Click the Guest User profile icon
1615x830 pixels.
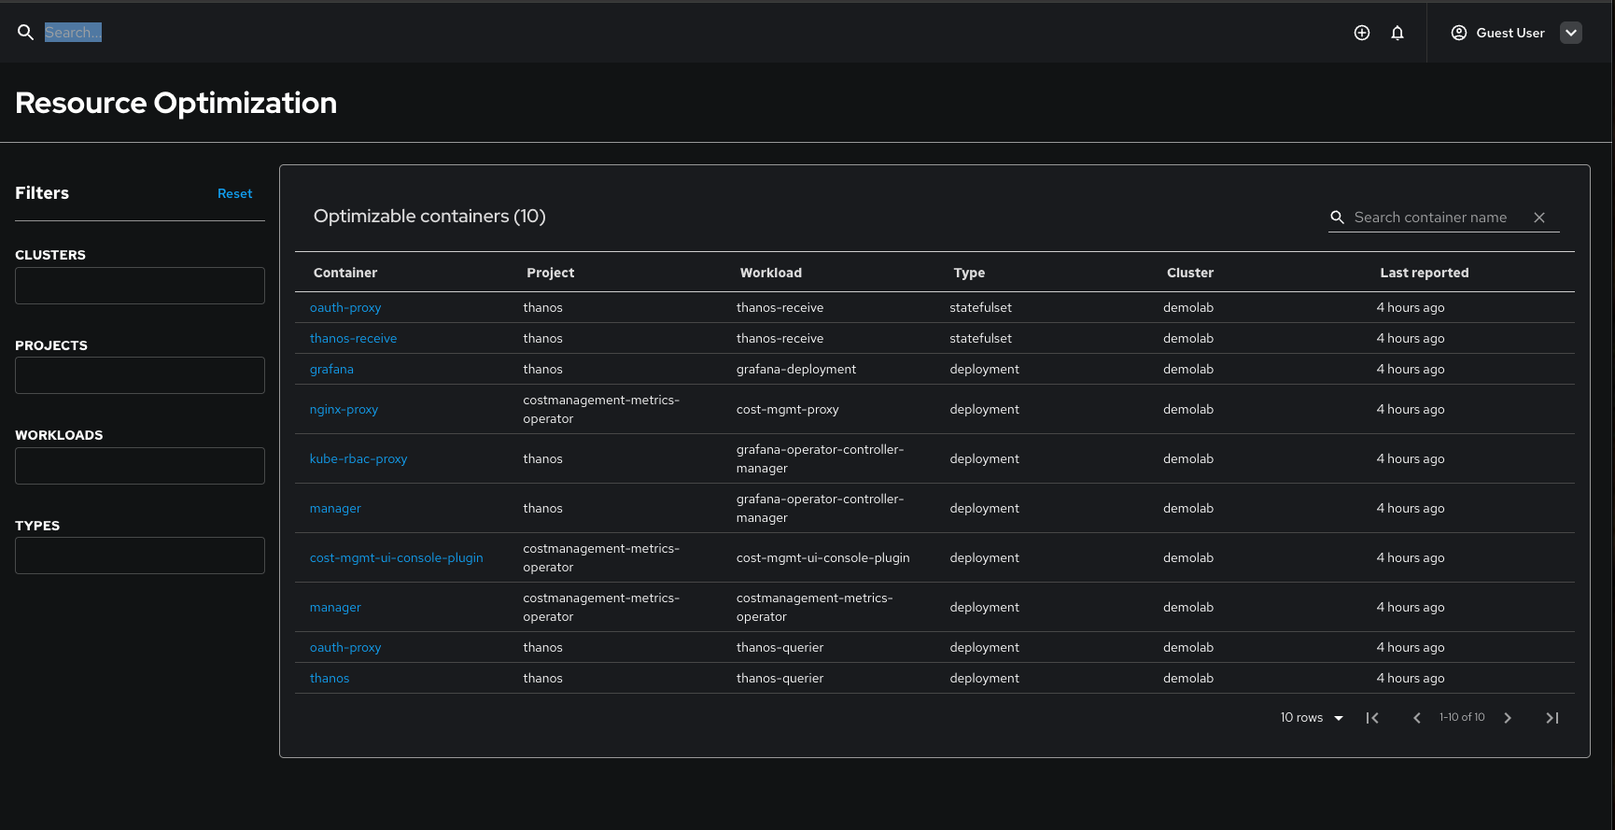[x=1459, y=33]
